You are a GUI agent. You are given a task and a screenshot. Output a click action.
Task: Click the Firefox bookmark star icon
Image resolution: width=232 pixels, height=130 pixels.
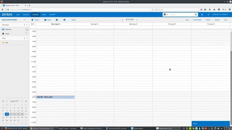201,10
